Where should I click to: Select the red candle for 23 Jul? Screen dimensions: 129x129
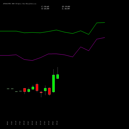(37, 87)
